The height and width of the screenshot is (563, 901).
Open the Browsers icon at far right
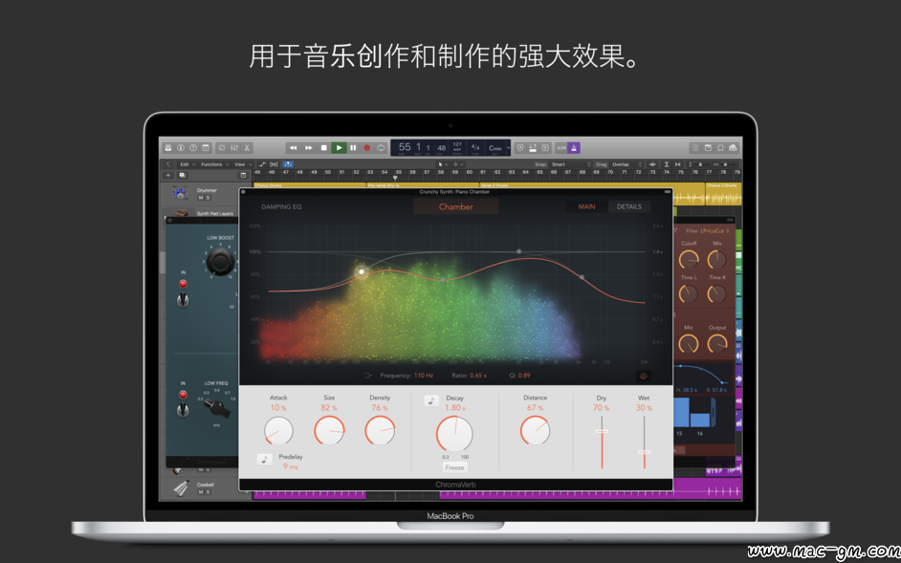pyautogui.click(x=734, y=147)
